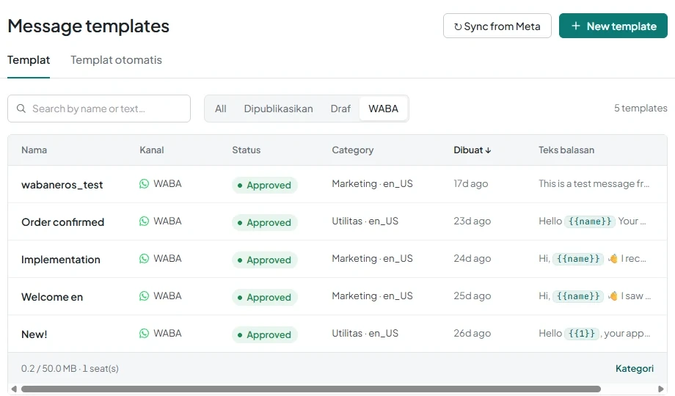The image size is (675, 396).
Task: Open the Welcome en template
Action: click(x=52, y=297)
